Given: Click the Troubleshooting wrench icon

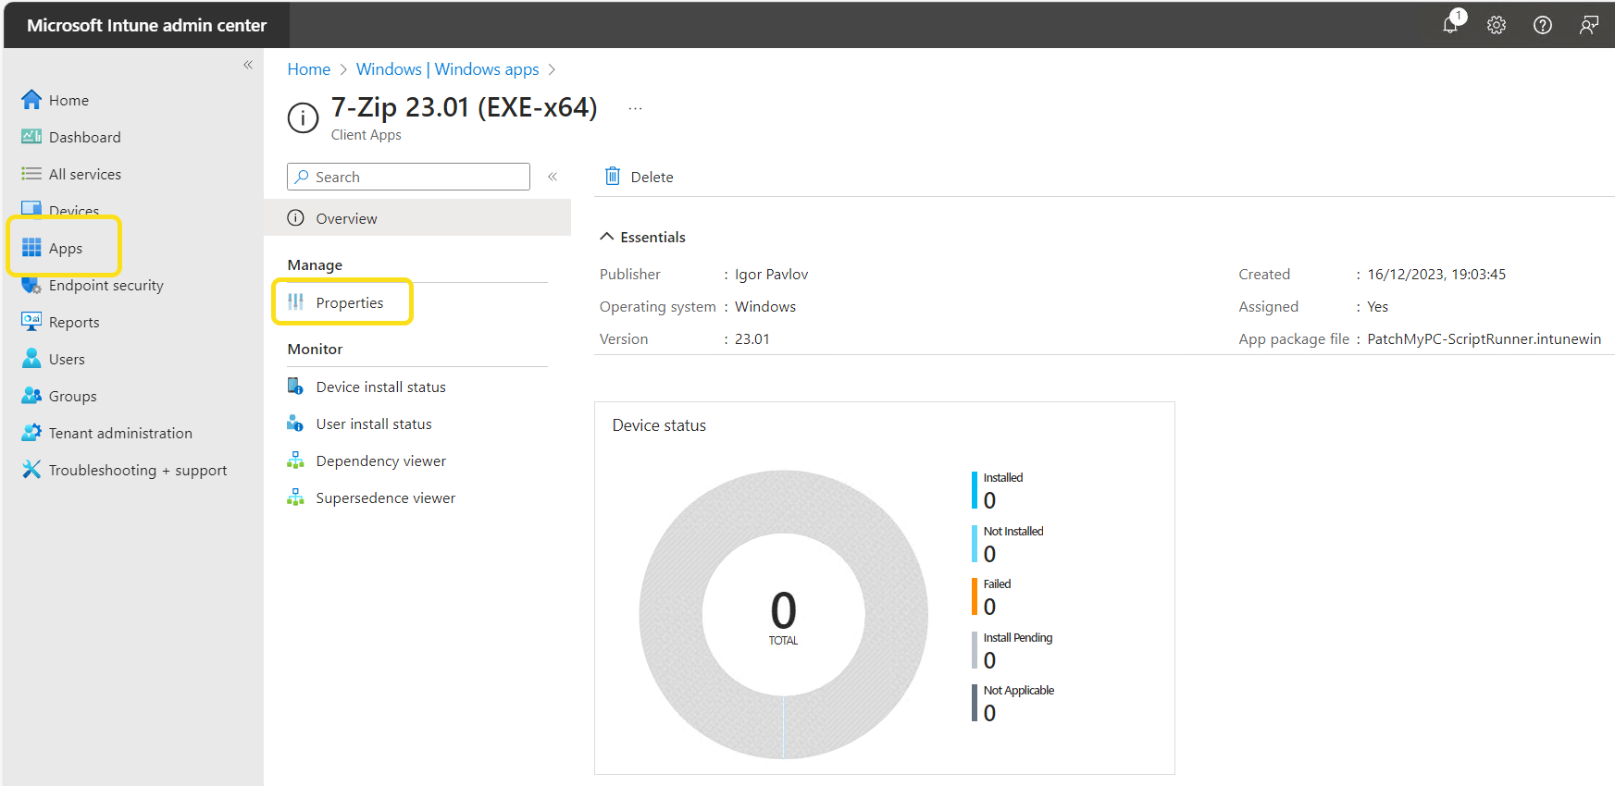Looking at the screenshot, I should (31, 470).
